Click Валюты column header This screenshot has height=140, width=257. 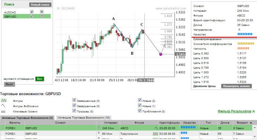pos(15,123)
